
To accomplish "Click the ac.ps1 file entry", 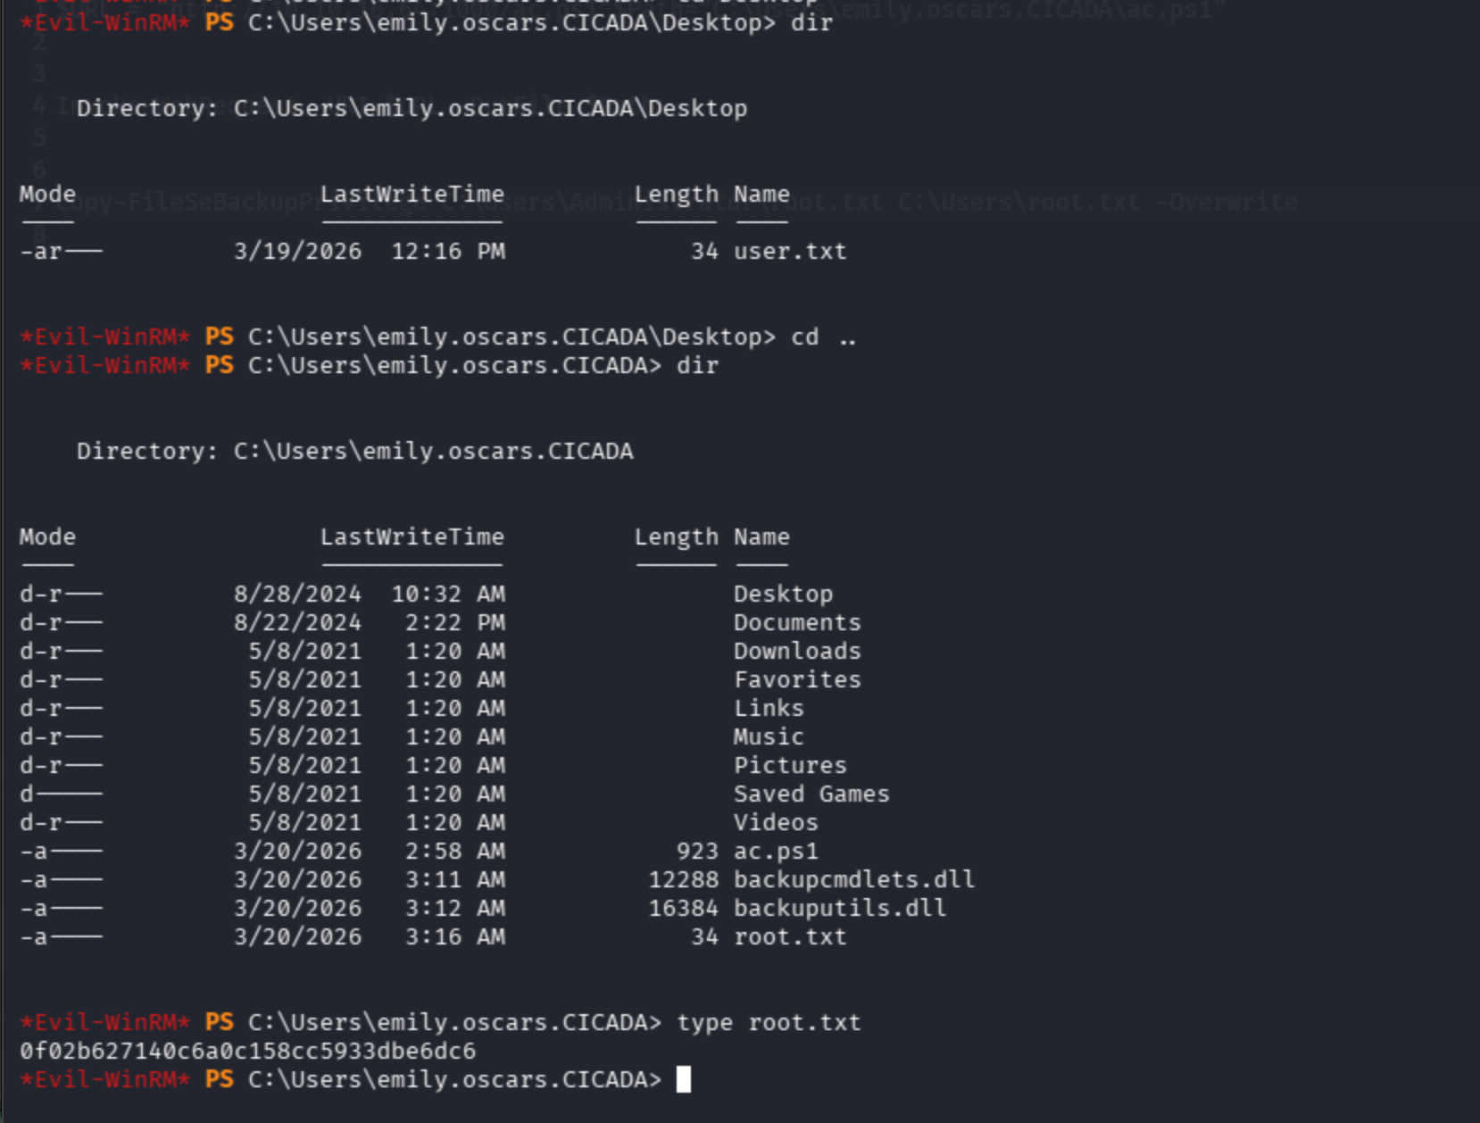I will [x=775, y=851].
